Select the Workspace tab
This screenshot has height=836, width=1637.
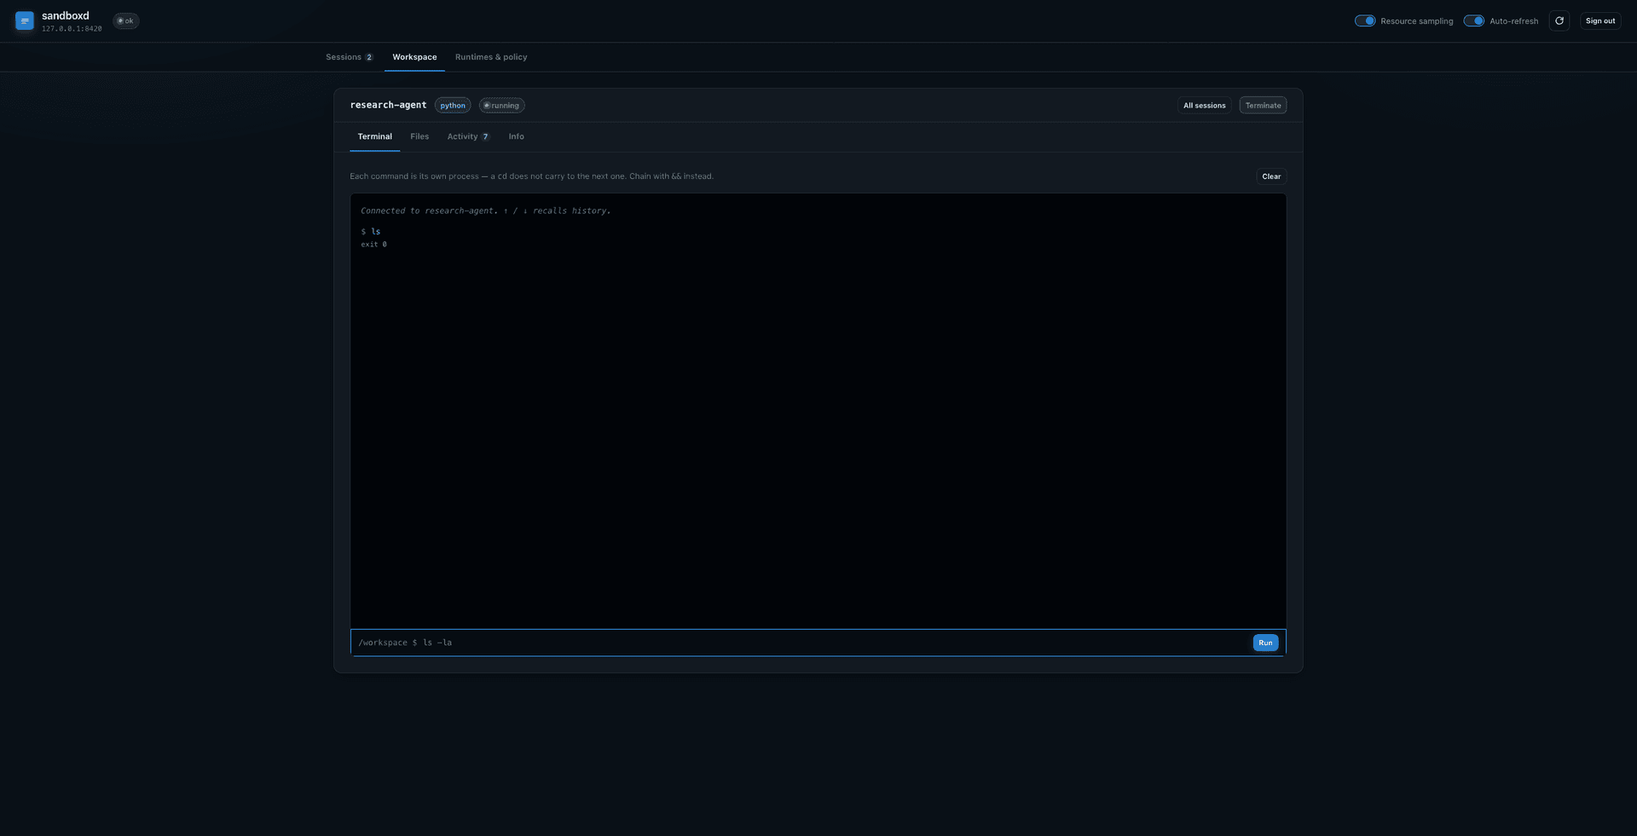pyautogui.click(x=414, y=57)
